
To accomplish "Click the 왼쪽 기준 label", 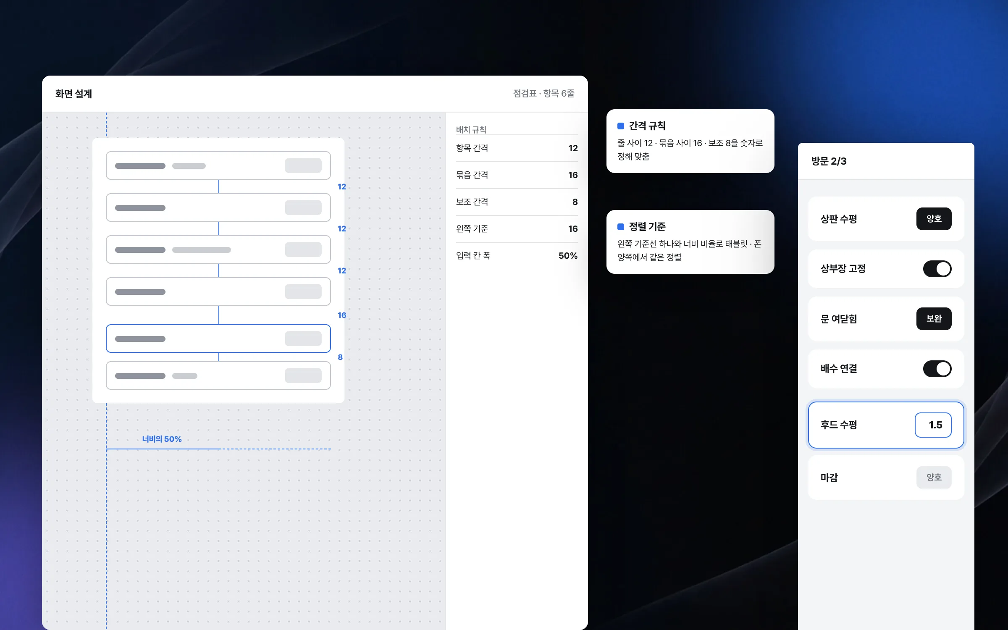I will (472, 229).
